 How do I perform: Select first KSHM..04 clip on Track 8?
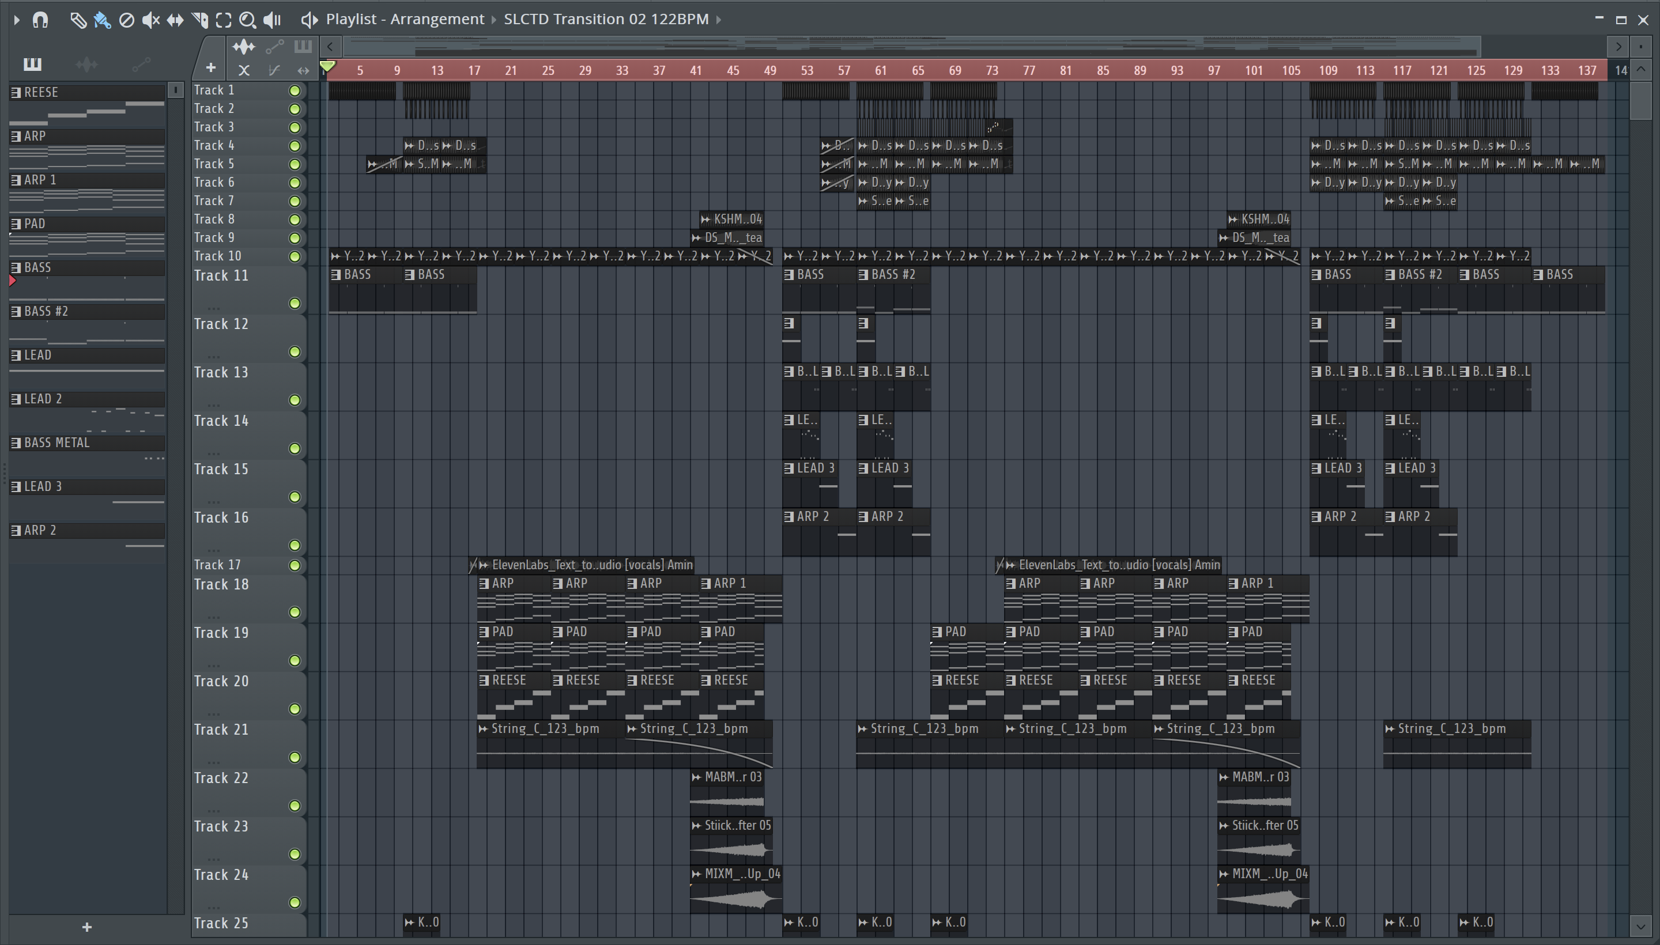click(731, 220)
